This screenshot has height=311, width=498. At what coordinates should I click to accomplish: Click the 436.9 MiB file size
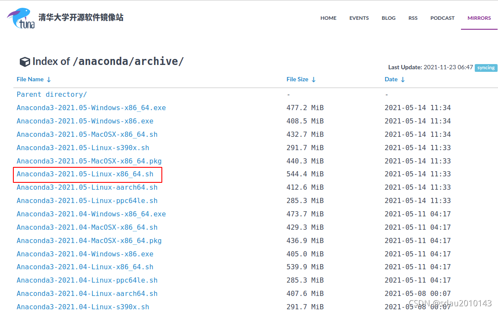tap(305, 240)
